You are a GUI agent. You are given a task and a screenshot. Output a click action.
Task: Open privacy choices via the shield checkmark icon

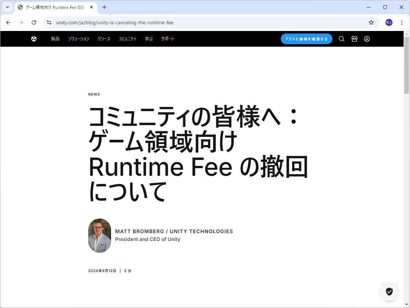pos(389,292)
